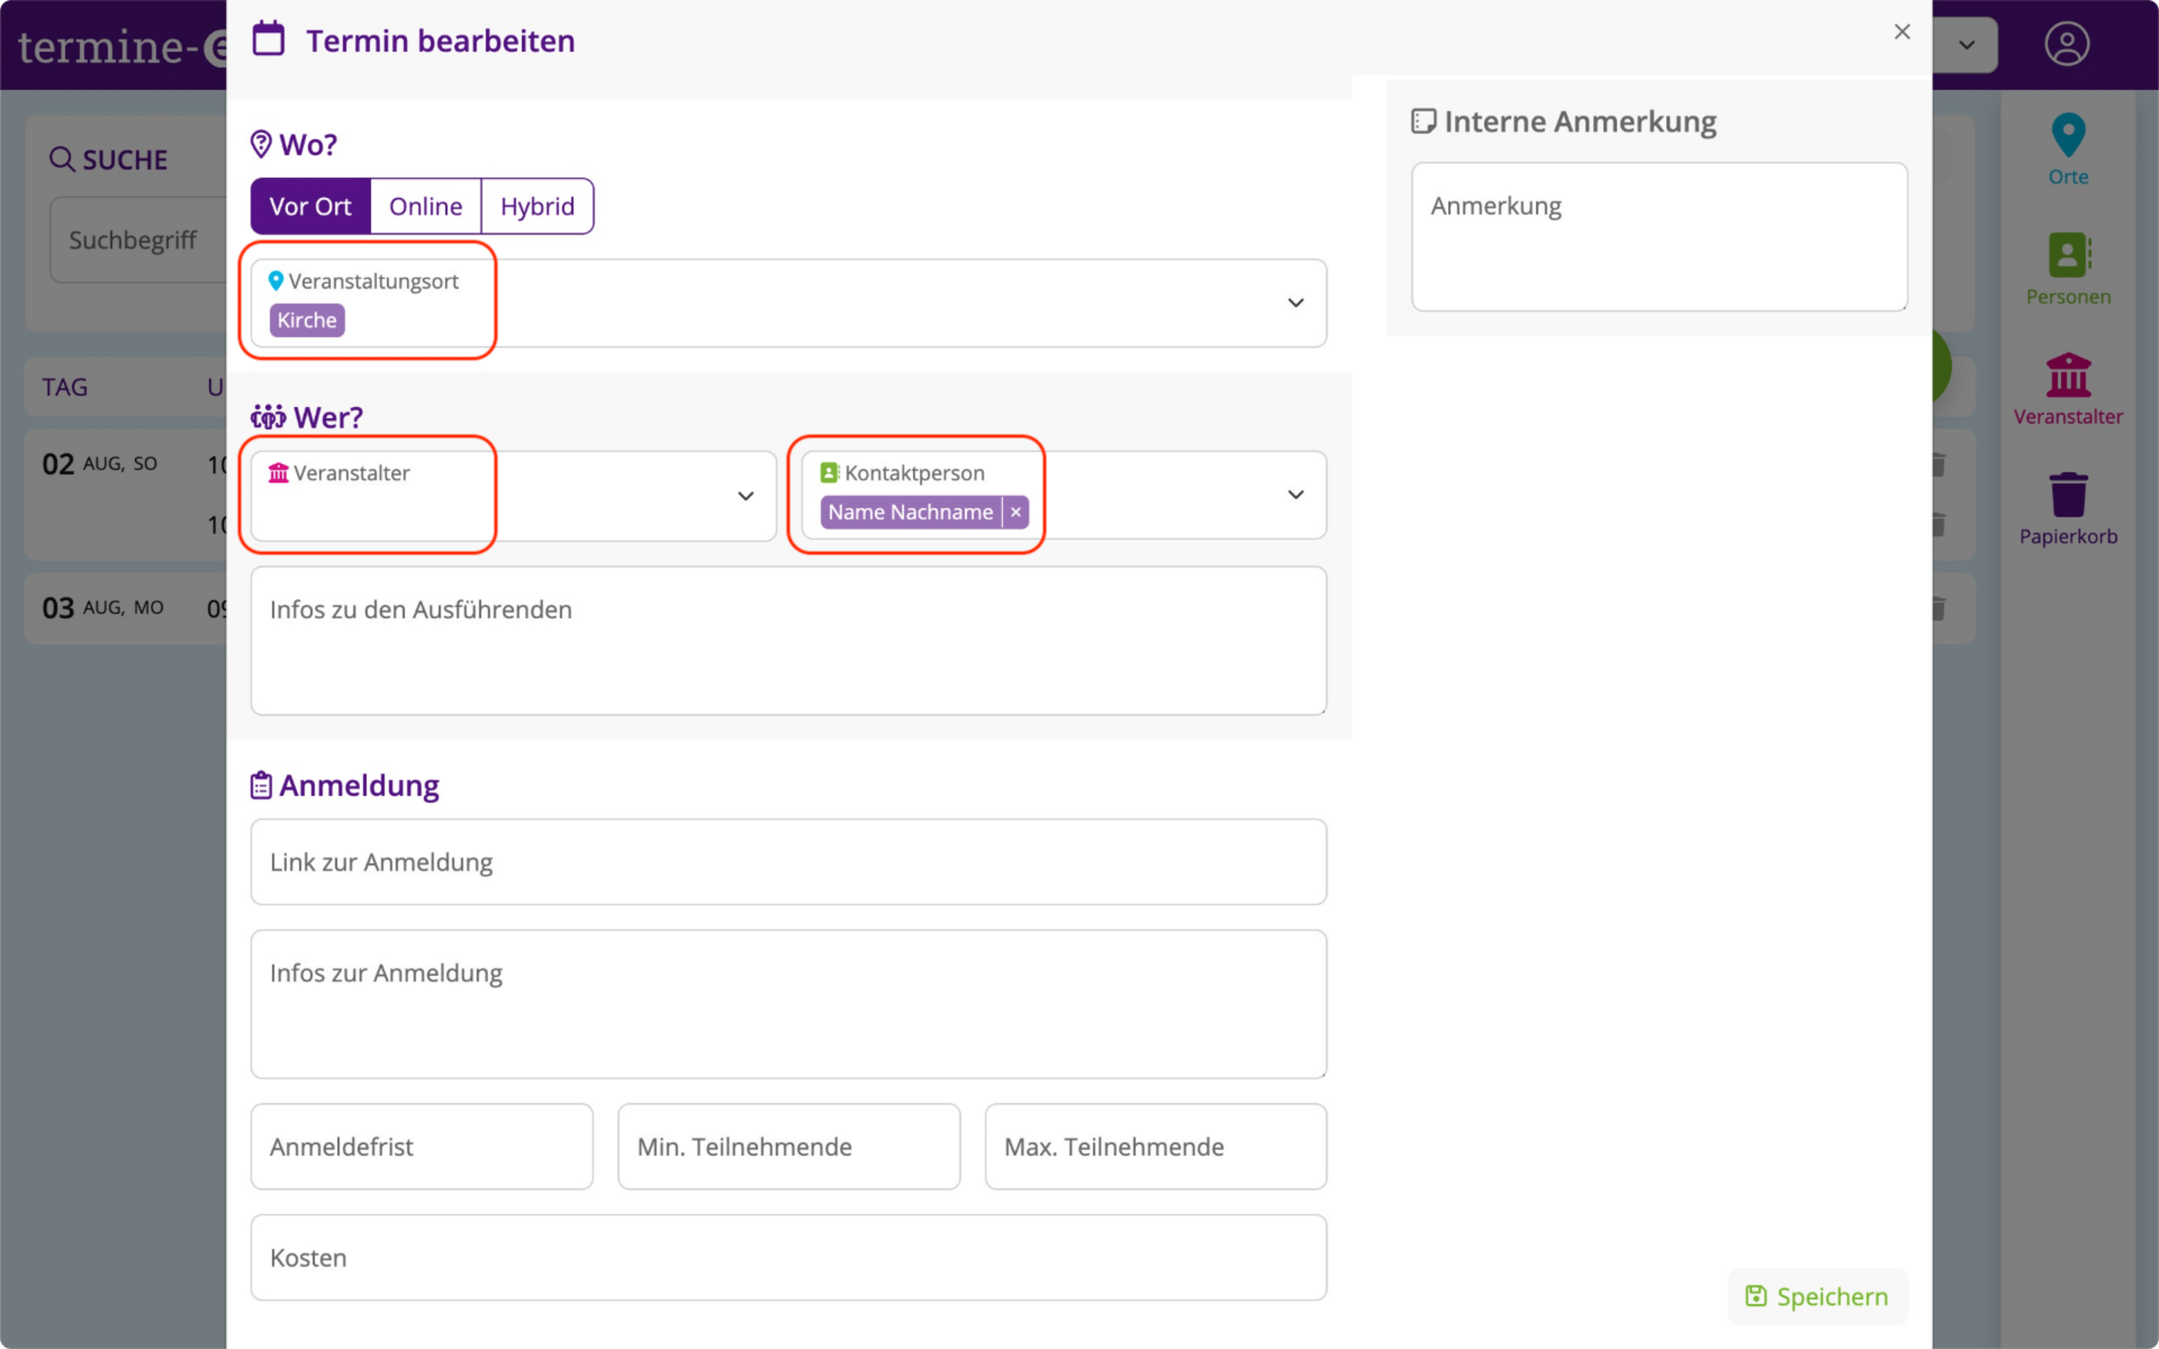Image resolution: width=2159 pixels, height=1349 pixels.
Task: Click the Infos zur Anmeldung text area
Action: click(789, 1004)
